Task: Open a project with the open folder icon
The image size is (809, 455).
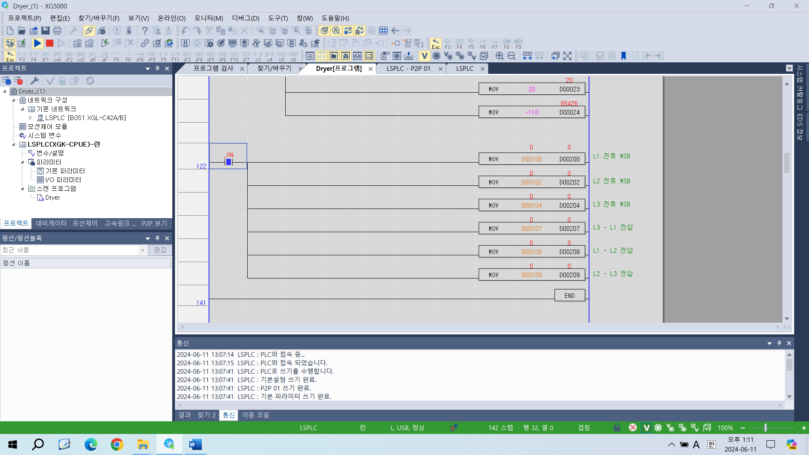Action: pyautogui.click(x=21, y=30)
